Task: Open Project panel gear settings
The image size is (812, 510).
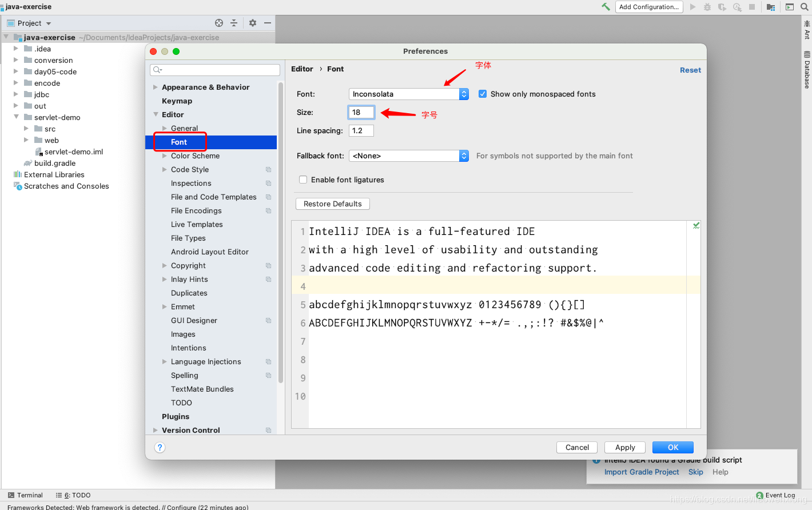Action: pos(253,23)
